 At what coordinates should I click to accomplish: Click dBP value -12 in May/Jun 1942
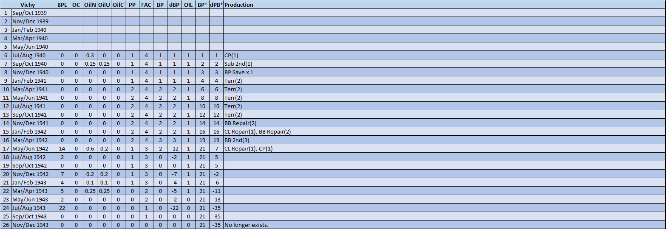[174, 149]
